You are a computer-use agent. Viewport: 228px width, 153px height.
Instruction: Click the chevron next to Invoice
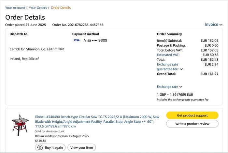[221, 25]
